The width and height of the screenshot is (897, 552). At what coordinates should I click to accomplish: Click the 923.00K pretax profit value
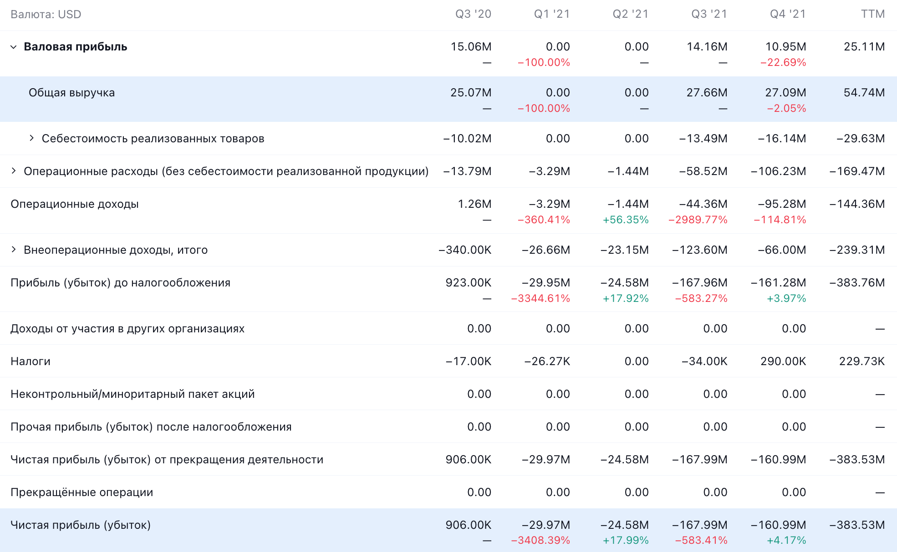469,283
